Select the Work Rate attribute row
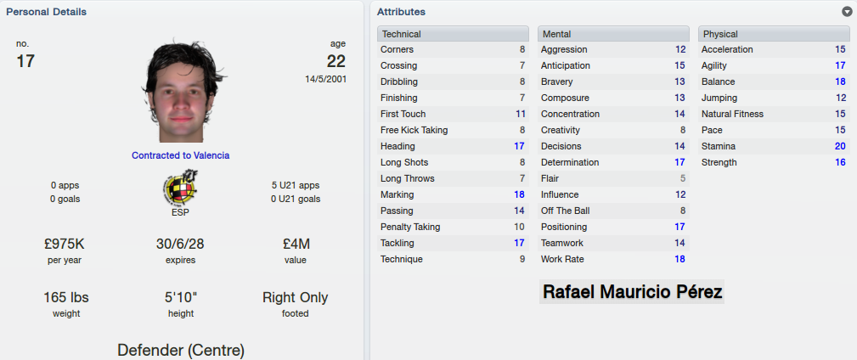The width and height of the screenshot is (857, 360). click(613, 259)
